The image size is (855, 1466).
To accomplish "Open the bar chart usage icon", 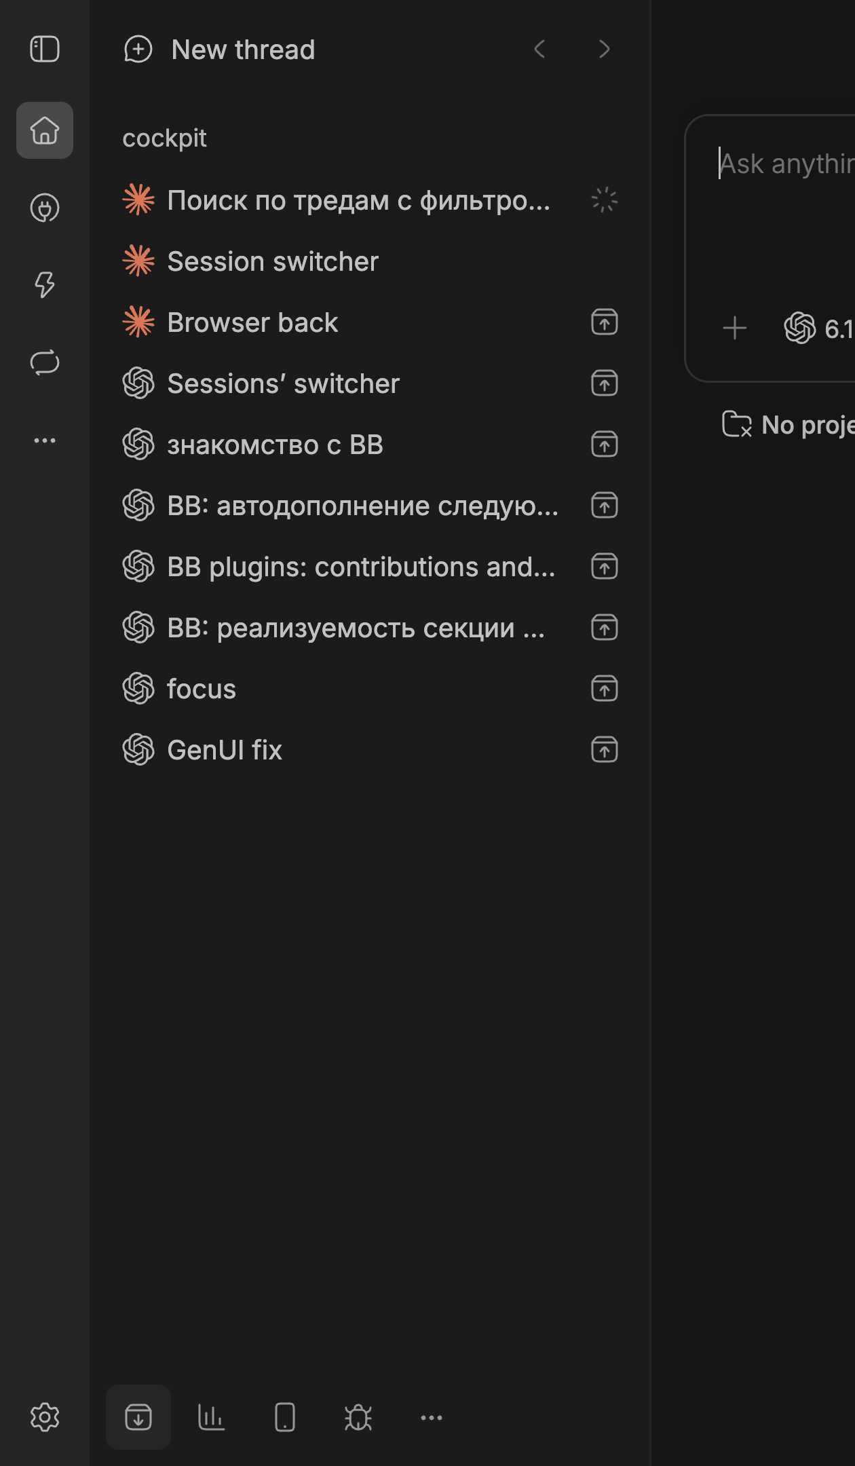I will 211,1417.
